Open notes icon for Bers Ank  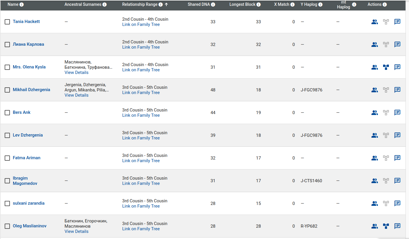[397, 113]
